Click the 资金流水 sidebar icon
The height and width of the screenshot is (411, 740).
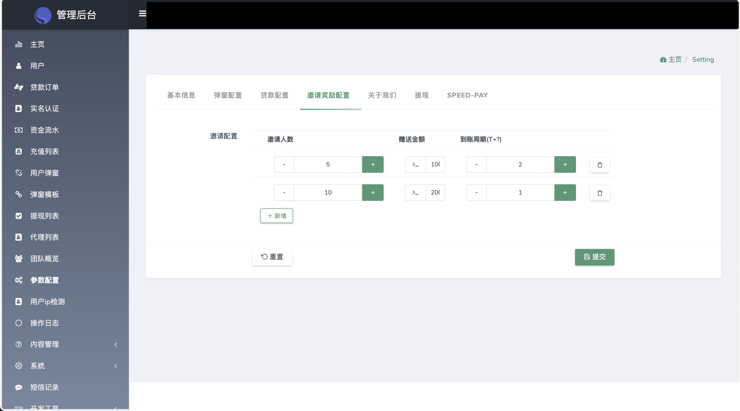pyautogui.click(x=18, y=129)
